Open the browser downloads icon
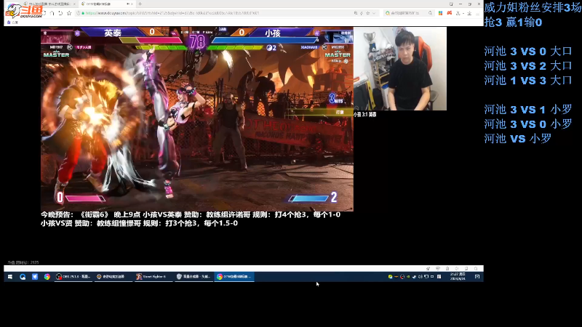Viewport: 582px width, 327px height. 469,13
